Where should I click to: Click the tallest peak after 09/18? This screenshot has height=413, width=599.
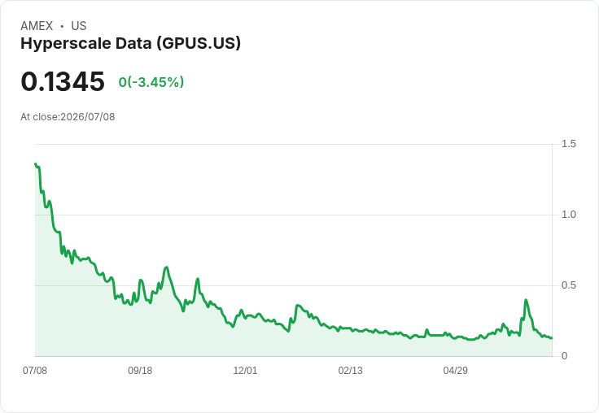click(166, 267)
